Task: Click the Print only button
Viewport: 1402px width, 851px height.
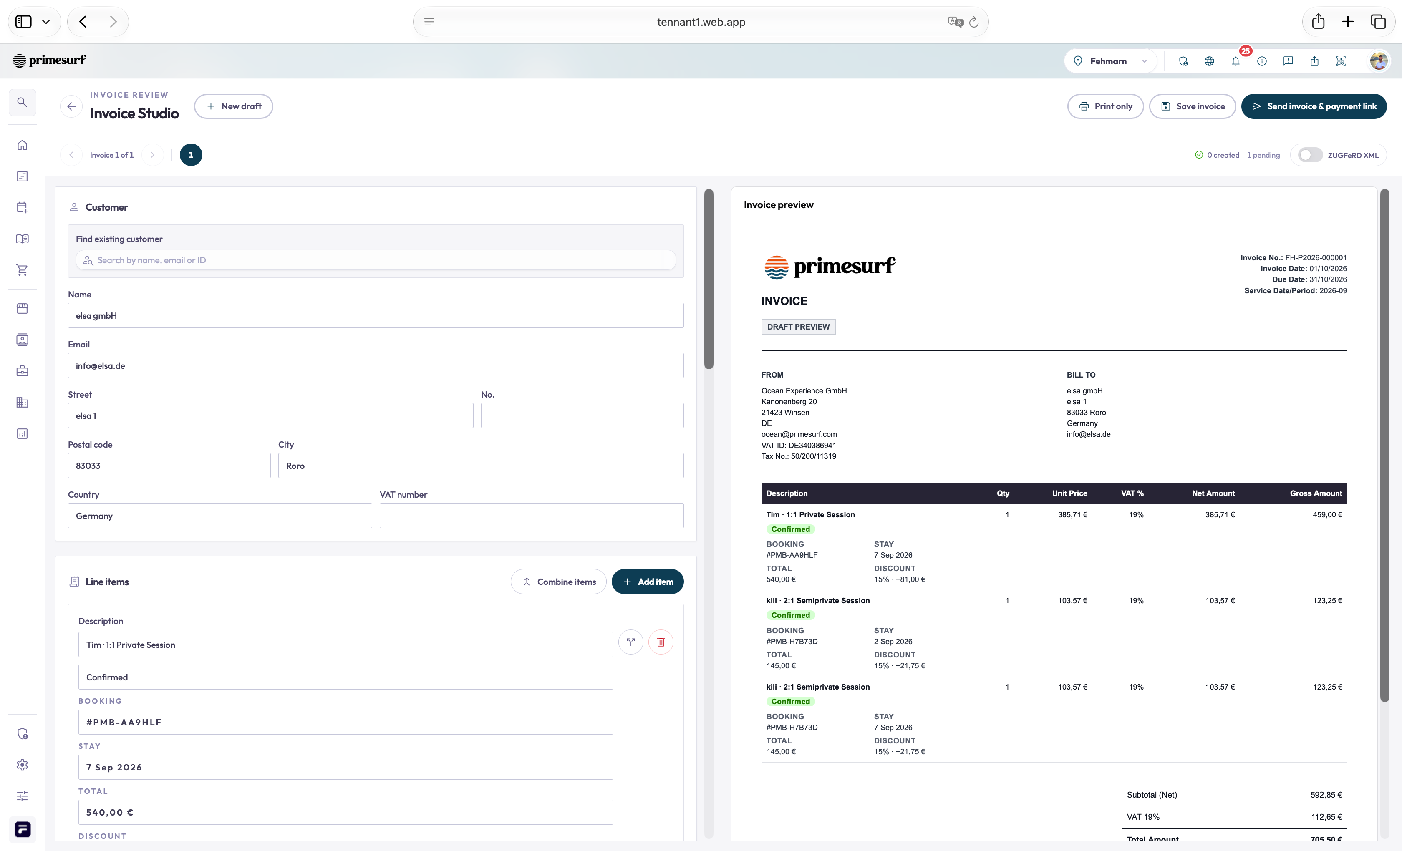Action: click(x=1105, y=106)
